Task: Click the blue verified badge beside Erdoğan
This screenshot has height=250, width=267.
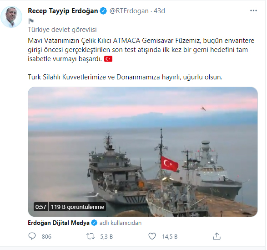Action: 103,11
